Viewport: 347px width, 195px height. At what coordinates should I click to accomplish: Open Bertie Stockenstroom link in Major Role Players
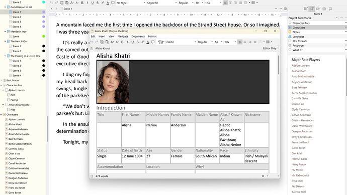[304, 93]
